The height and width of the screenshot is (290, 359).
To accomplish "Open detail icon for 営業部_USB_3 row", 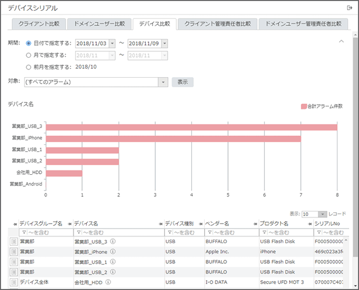I will 14,242.
